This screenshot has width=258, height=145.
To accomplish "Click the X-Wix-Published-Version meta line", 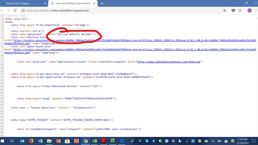I will pyautogui.click(x=59, y=86).
